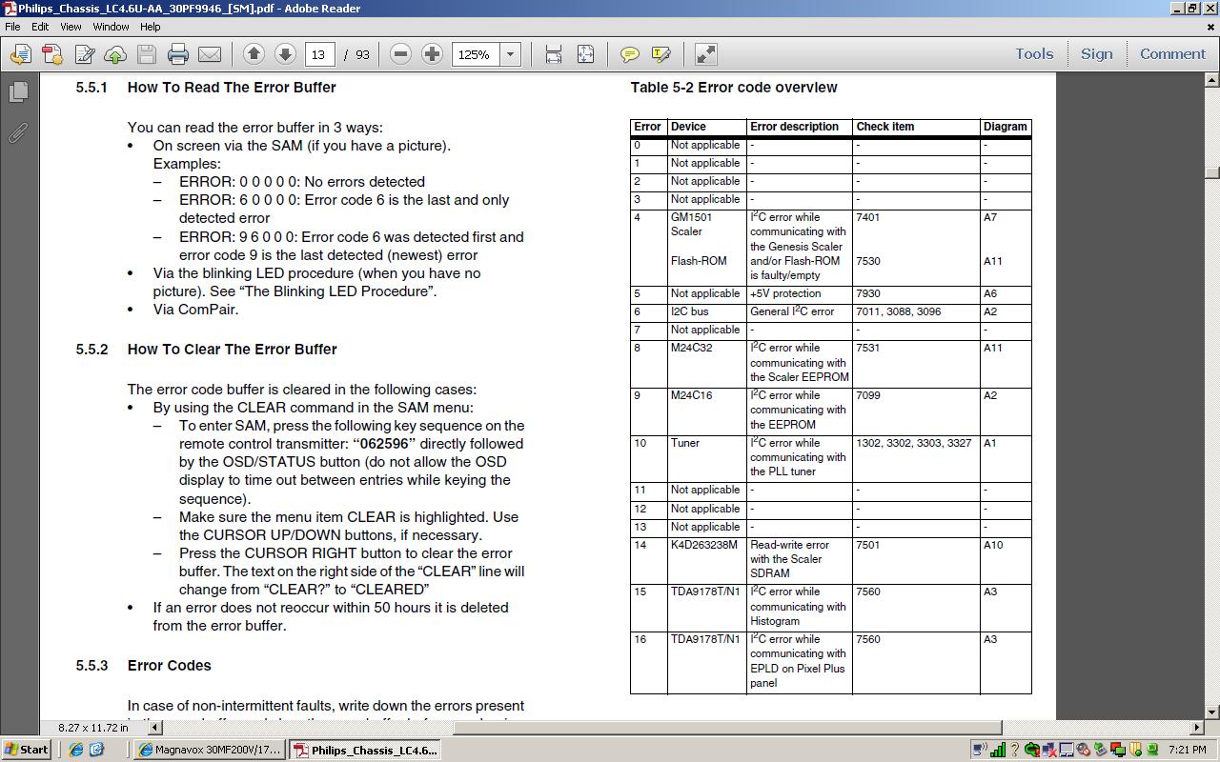Click the Windows Start button
Image resolution: width=1220 pixels, height=762 pixels.
click(x=27, y=750)
